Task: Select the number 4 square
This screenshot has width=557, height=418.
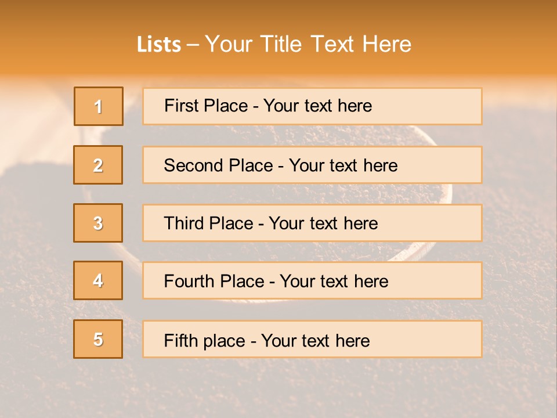Action: click(98, 280)
